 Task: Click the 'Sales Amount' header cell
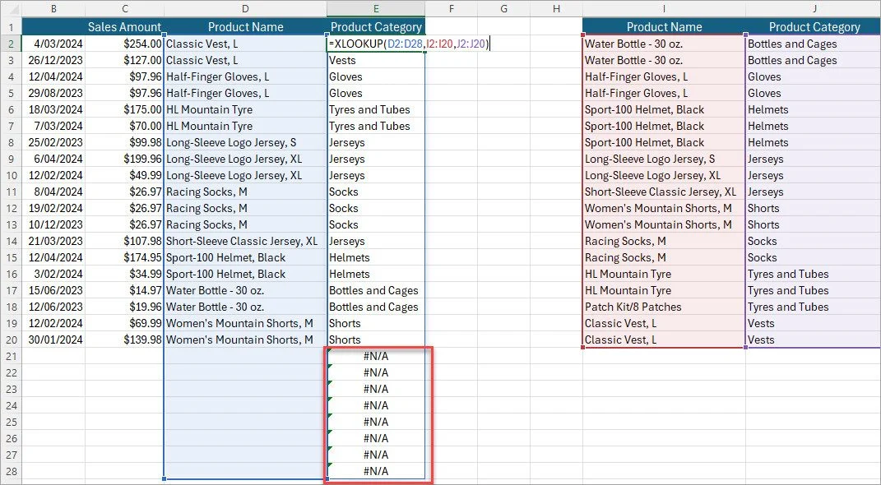(125, 27)
